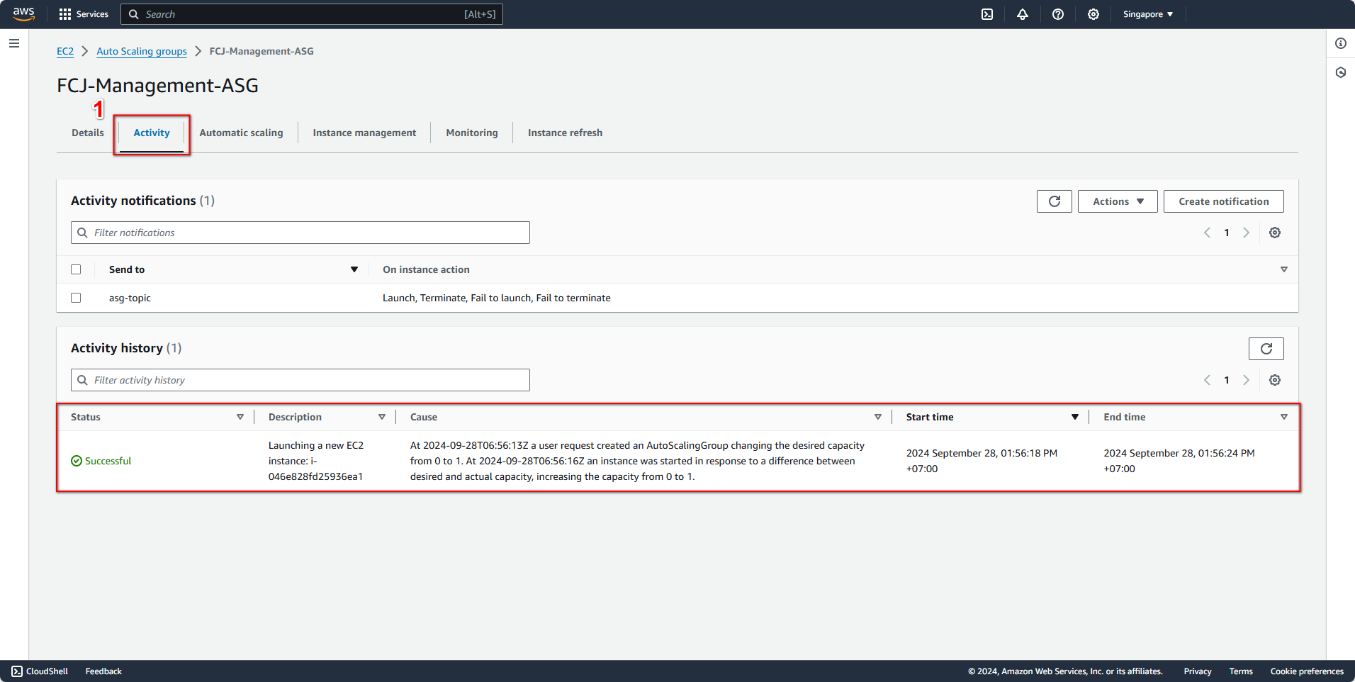
Task: Click the Successful status text
Action: coord(108,461)
